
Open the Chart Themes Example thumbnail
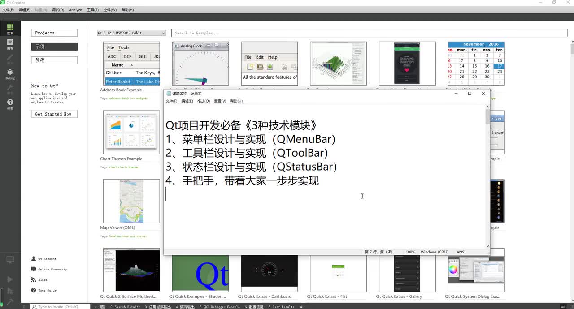coord(131,132)
